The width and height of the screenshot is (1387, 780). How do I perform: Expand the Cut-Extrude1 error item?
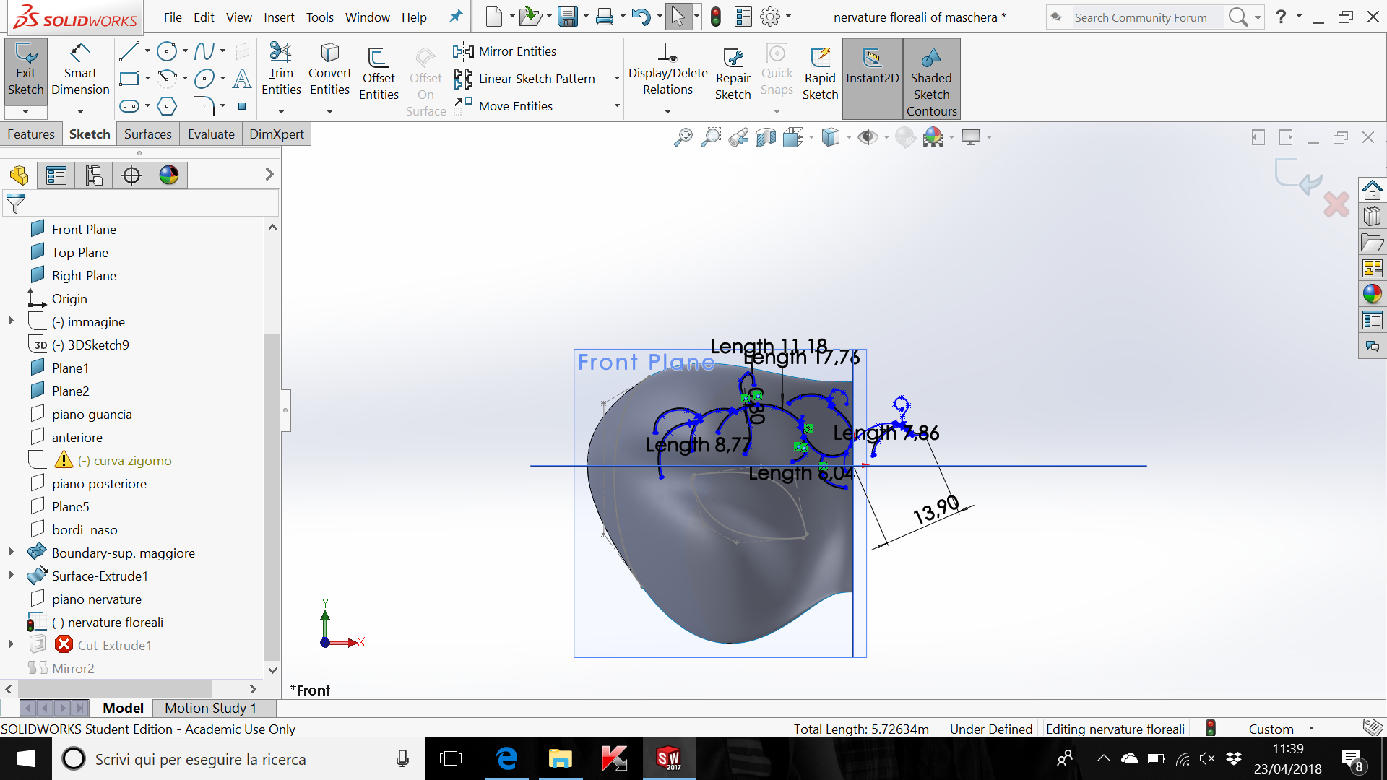tap(11, 643)
